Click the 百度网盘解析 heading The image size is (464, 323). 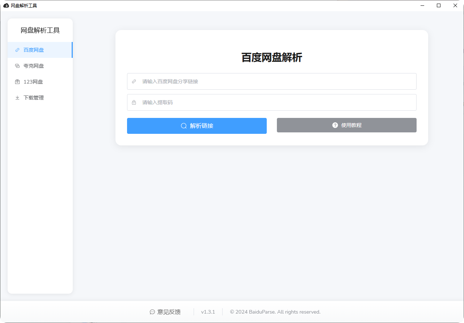(272, 58)
